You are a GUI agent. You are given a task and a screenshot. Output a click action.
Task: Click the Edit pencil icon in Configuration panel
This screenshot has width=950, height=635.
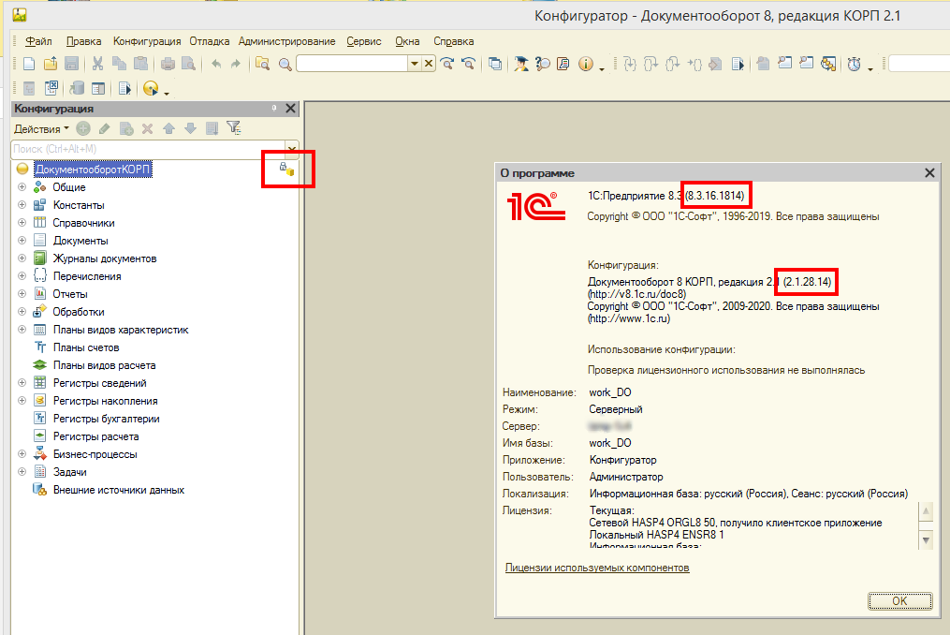(105, 128)
